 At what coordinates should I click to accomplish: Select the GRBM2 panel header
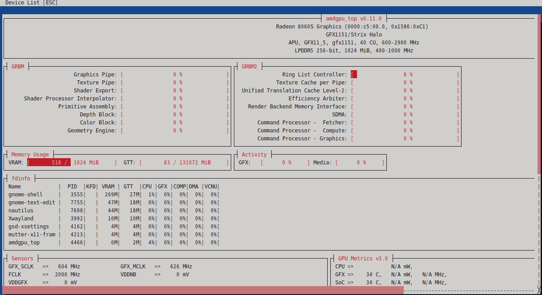point(249,67)
